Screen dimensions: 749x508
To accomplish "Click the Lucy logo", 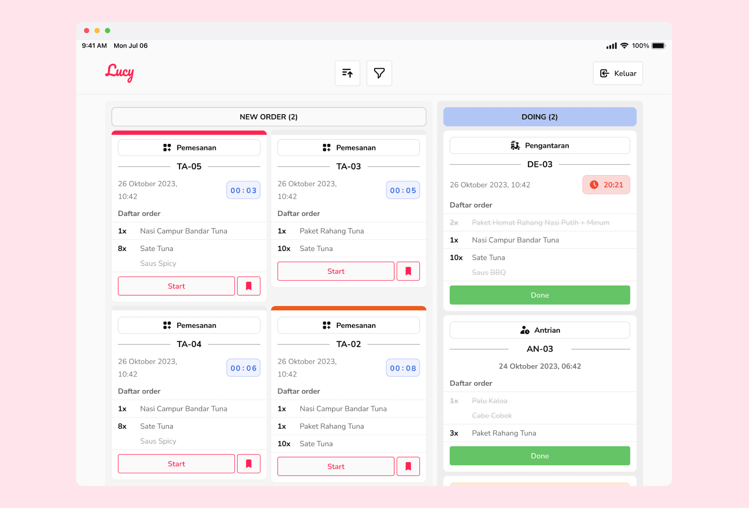I will pyautogui.click(x=119, y=73).
